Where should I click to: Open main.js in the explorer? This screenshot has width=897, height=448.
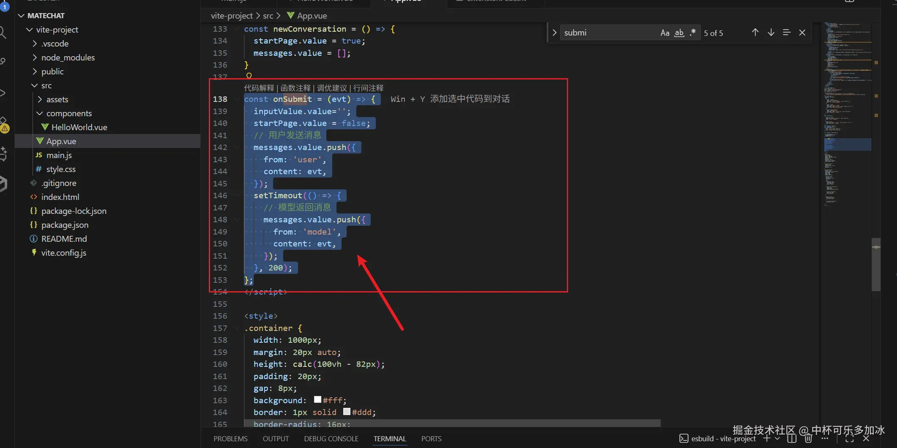point(59,155)
